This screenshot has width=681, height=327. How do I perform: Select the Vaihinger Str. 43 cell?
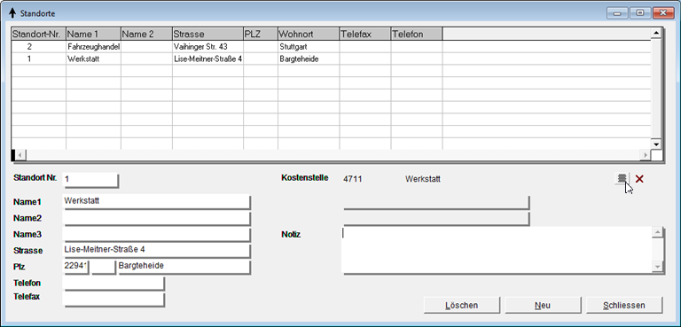pyautogui.click(x=207, y=46)
